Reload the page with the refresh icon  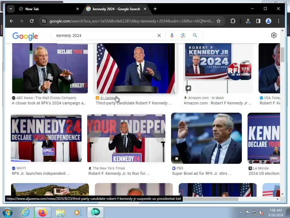32,21
